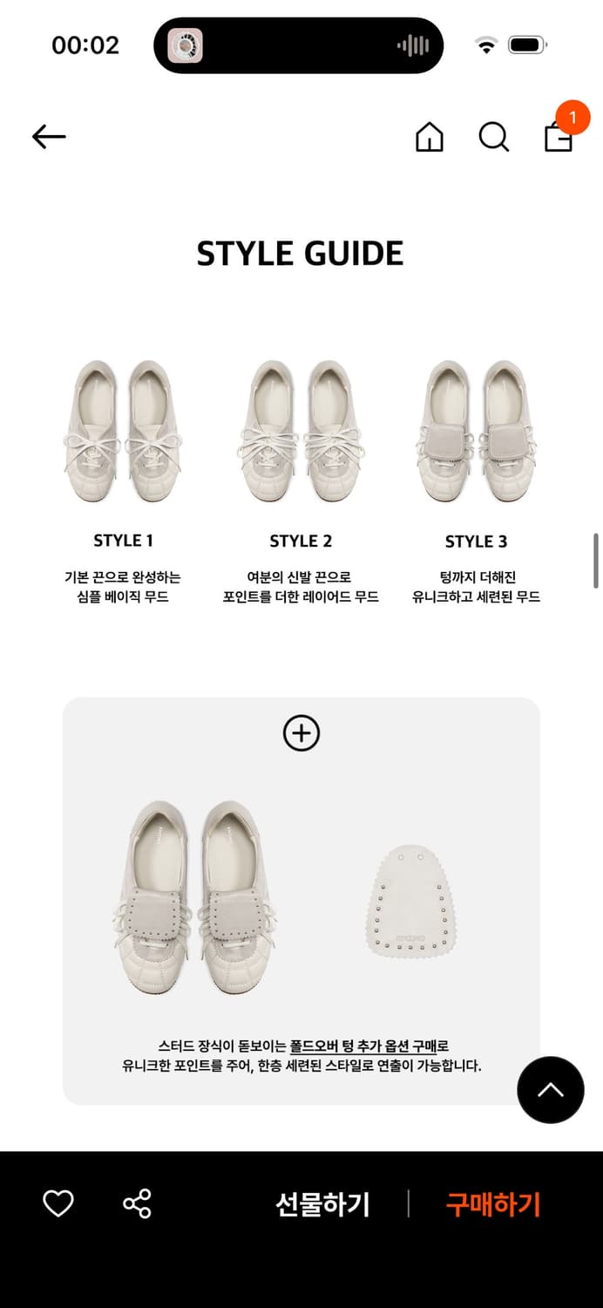This screenshot has height=1308, width=603.
Task: Select the STYLE 3 shoe image
Action: (x=477, y=432)
